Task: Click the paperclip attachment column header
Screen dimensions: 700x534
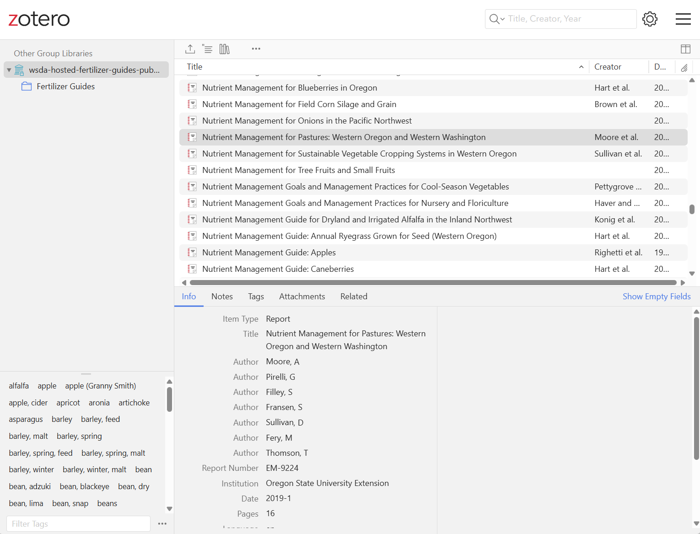Action: coord(684,67)
